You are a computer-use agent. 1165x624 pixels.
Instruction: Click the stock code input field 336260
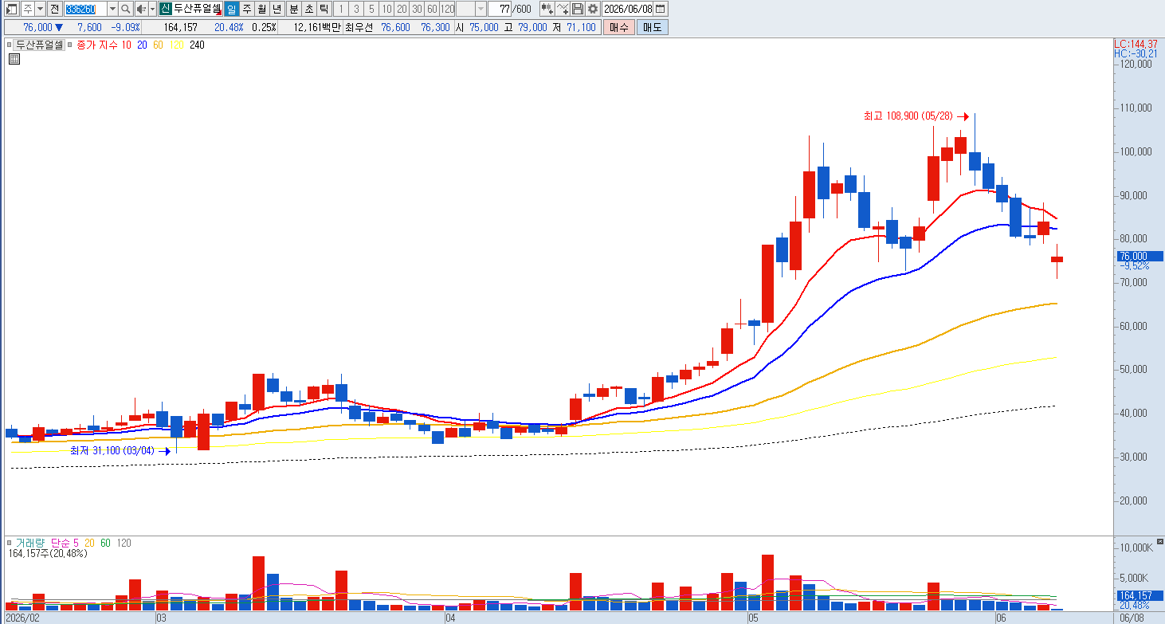(85, 9)
